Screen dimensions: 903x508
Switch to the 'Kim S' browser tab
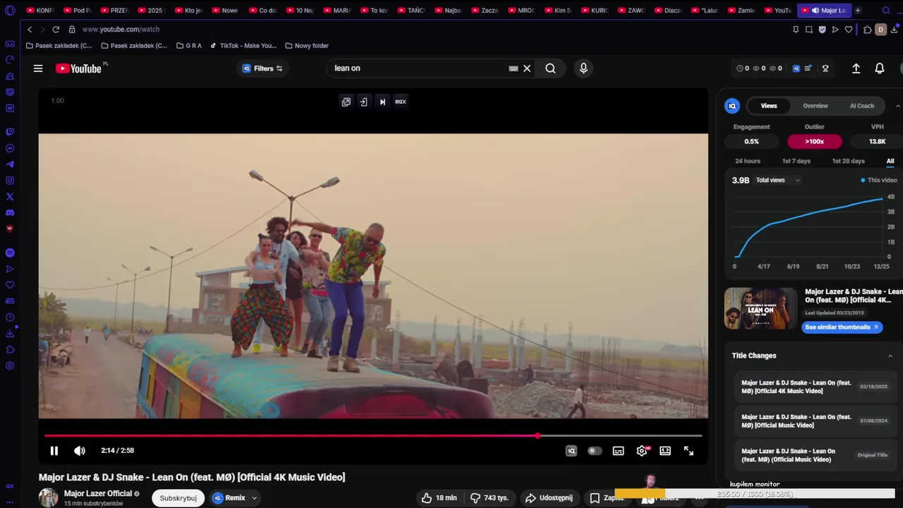tap(558, 11)
